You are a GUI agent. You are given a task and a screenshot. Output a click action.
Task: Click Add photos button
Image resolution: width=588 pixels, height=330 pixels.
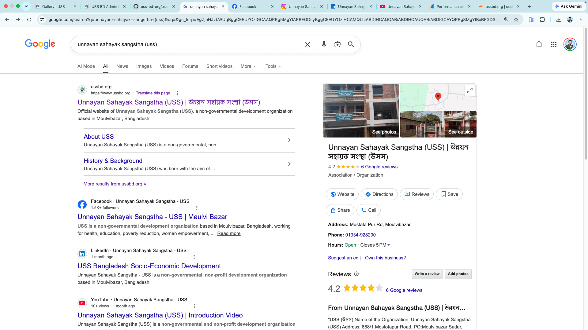pyautogui.click(x=458, y=274)
